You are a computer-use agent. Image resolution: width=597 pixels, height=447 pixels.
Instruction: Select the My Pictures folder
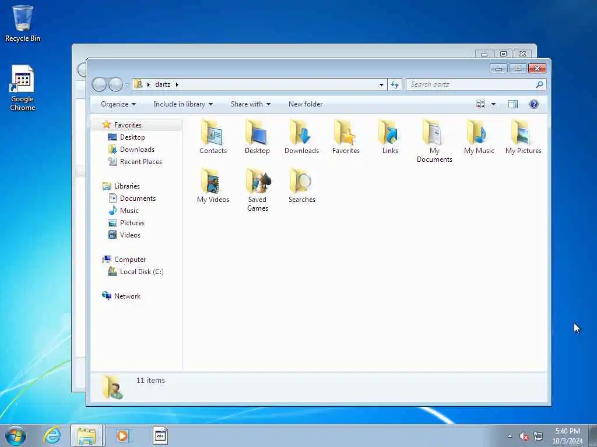point(523,137)
